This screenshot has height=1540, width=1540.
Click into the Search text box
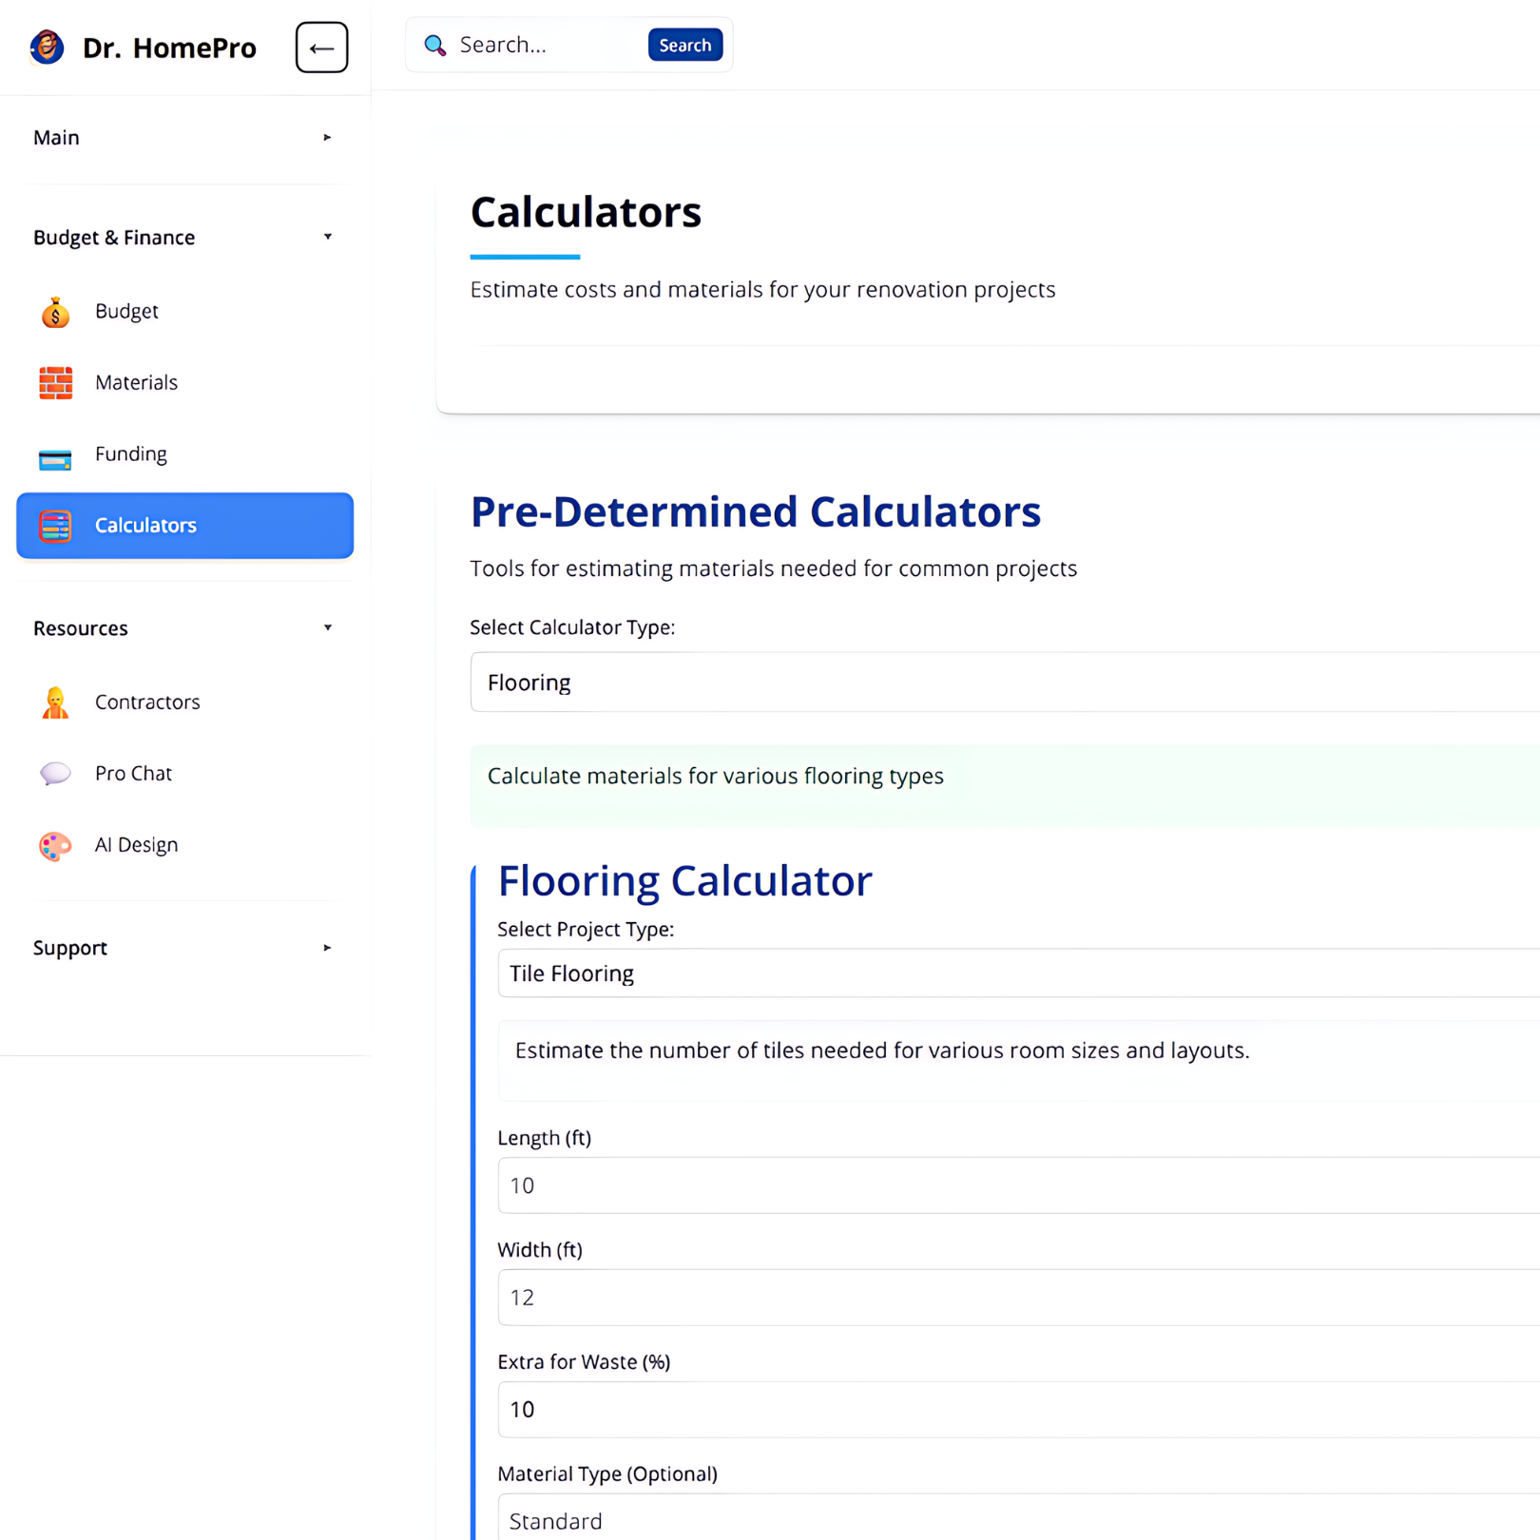(547, 45)
